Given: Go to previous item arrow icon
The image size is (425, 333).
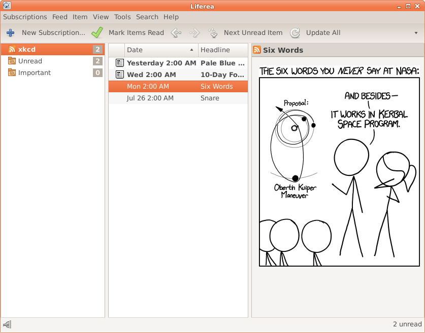Looking at the screenshot, I should (x=176, y=33).
